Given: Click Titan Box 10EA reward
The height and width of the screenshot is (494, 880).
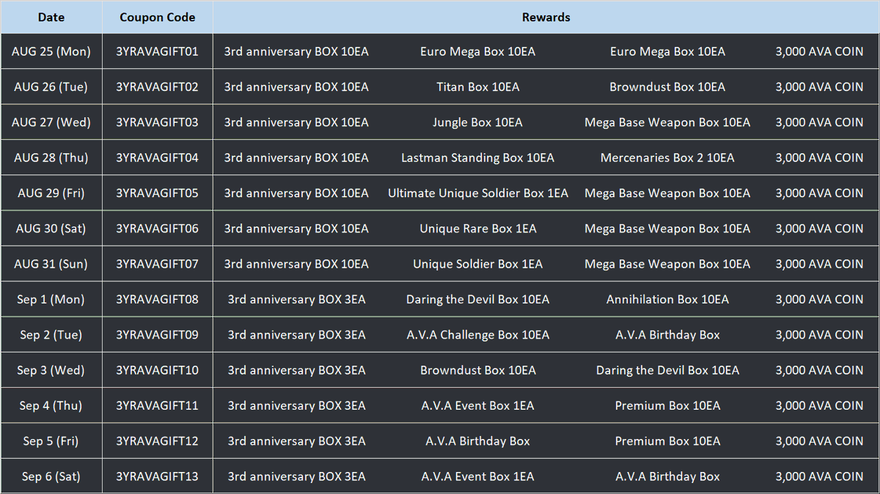Looking at the screenshot, I should tap(477, 86).
